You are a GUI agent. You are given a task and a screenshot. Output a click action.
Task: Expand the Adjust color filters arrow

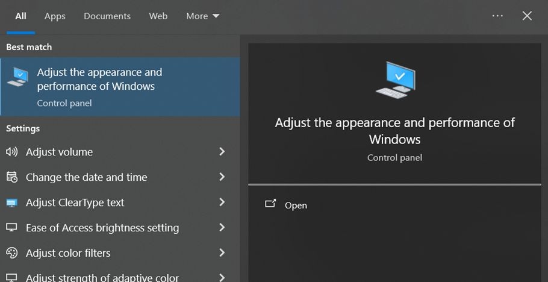click(222, 253)
